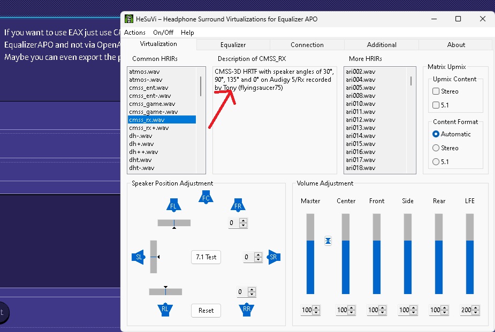Click the Reset speaker positions button

tap(206, 311)
